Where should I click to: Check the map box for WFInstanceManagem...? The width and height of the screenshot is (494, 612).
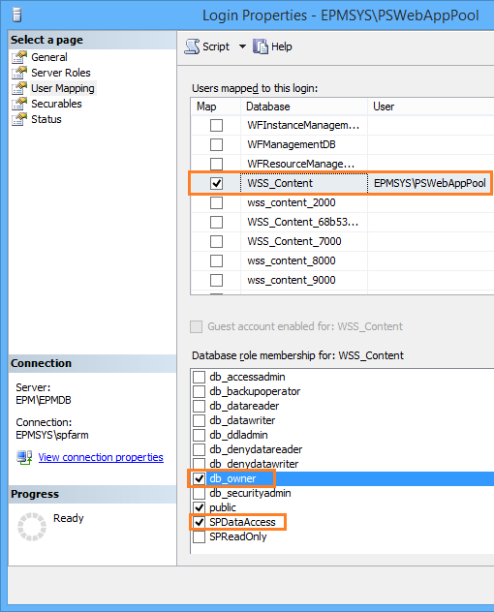(216, 125)
